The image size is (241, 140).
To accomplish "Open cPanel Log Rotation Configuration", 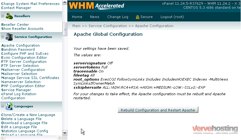I will (x=19, y=96).
